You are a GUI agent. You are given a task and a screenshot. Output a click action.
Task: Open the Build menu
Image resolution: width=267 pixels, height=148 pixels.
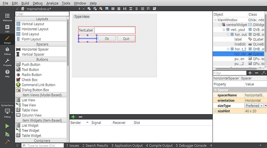point(25,3)
